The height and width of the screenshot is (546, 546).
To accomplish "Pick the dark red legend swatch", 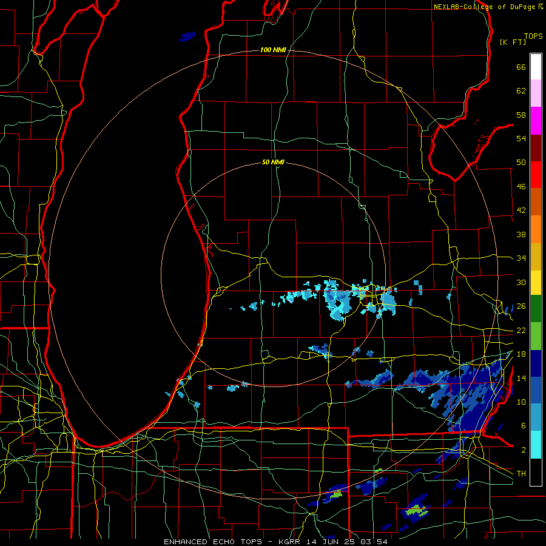I will tap(536, 148).
